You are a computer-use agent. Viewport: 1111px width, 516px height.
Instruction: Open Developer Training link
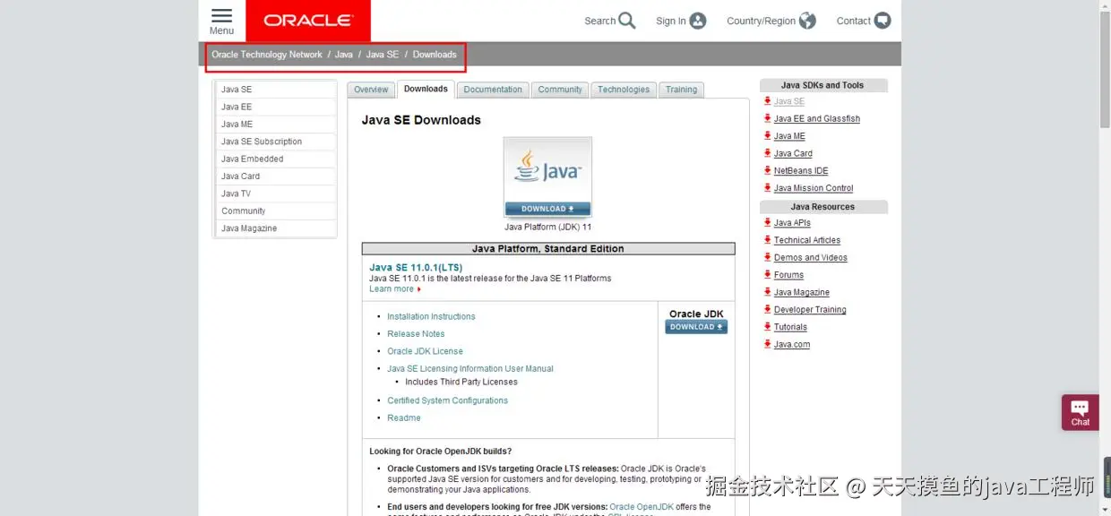810,310
